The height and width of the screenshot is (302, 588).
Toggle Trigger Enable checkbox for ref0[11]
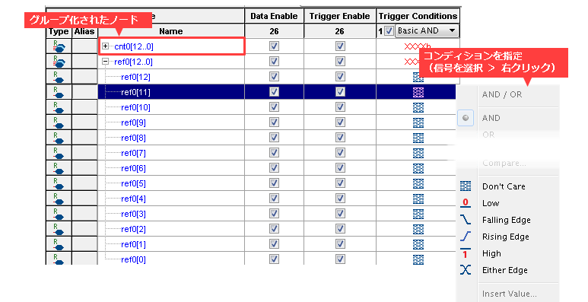tap(340, 92)
